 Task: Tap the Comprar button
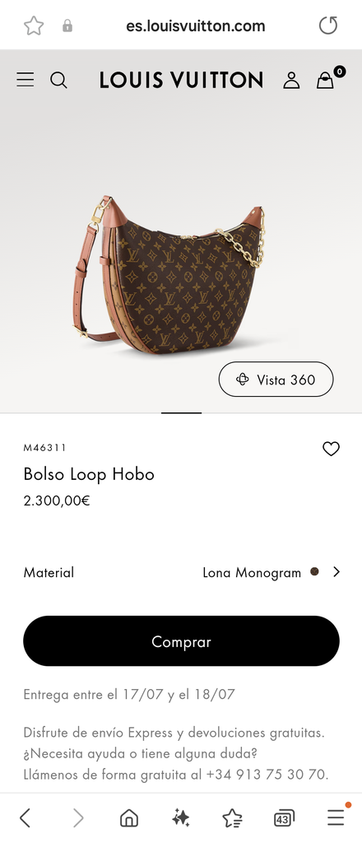pos(181,640)
